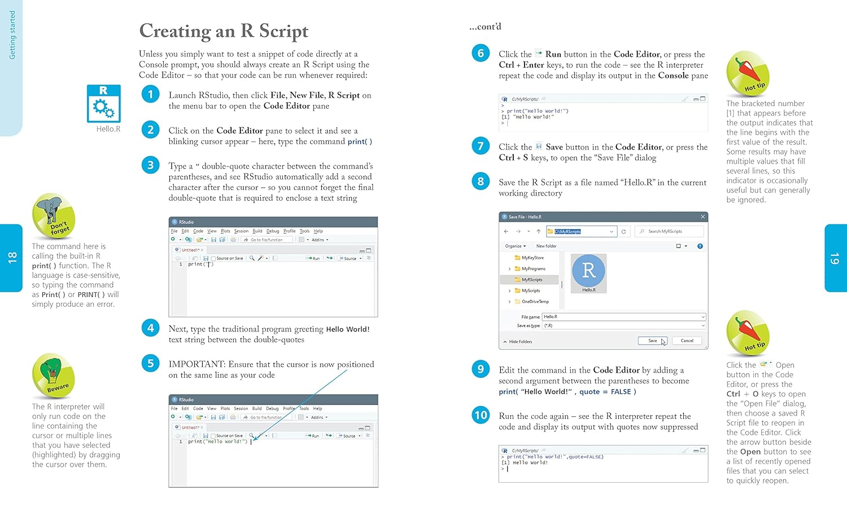Viewport: 847px width, 516px height.
Task: Click the Up arrow in Save File dialog
Action: [538, 231]
